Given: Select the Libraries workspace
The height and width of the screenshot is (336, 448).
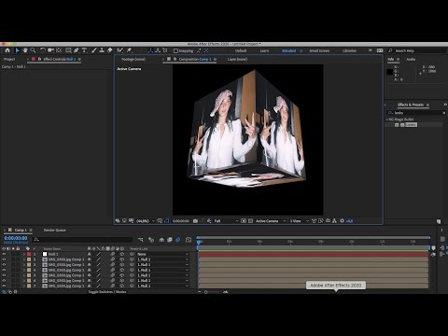Looking at the screenshot, I should click(349, 50).
